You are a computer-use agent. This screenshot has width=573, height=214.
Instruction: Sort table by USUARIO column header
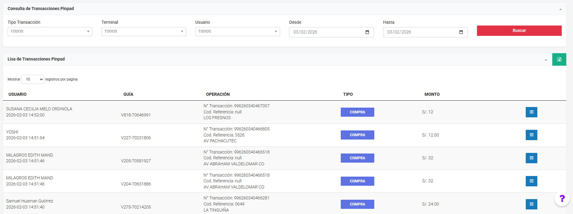pyautogui.click(x=18, y=95)
